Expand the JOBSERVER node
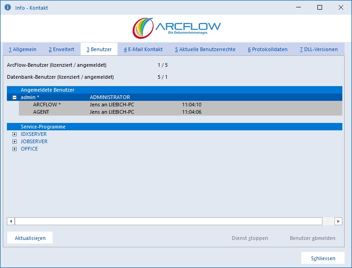The image size is (352, 268). pos(14,142)
